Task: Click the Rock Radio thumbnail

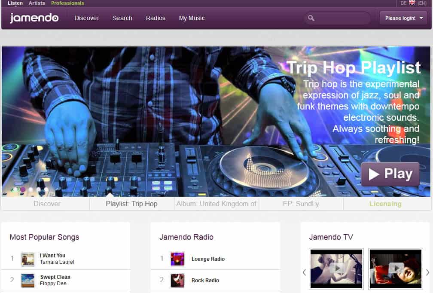Action: click(177, 280)
